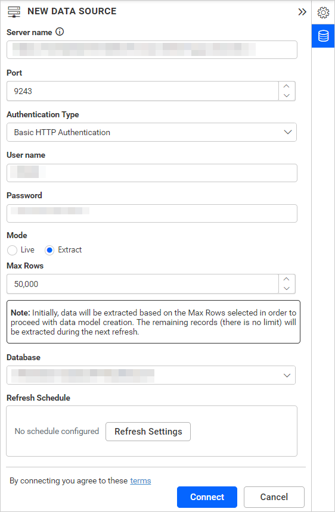335x512 pixels.
Task: Click the Max Rows field showing 50,000
Action: coord(143,284)
